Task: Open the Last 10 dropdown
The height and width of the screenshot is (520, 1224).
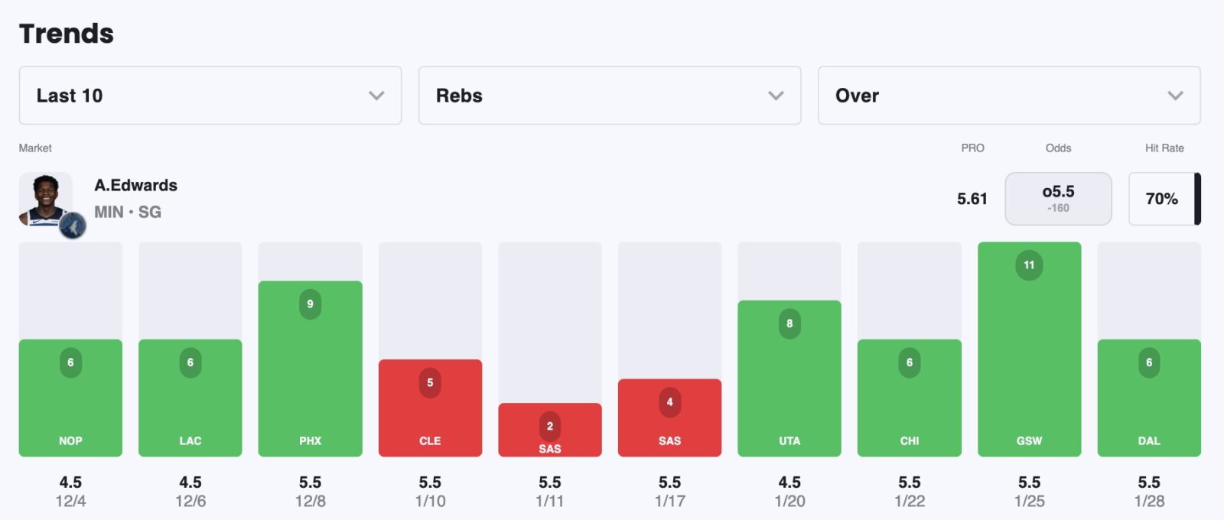Action: click(x=210, y=96)
